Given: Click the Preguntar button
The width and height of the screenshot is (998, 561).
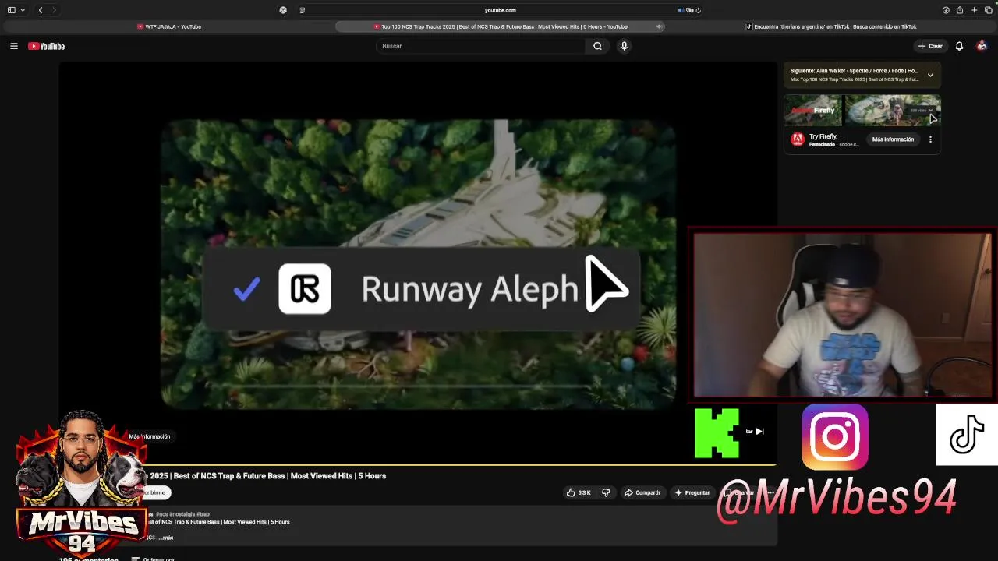Looking at the screenshot, I should [x=692, y=492].
